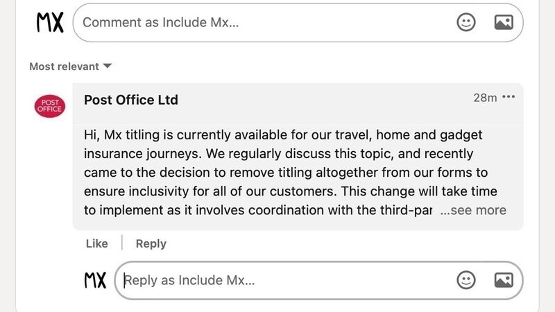Viewport: 555px width, 312px height.
Task: Open emoji picker in the reply box
Action: (x=466, y=280)
